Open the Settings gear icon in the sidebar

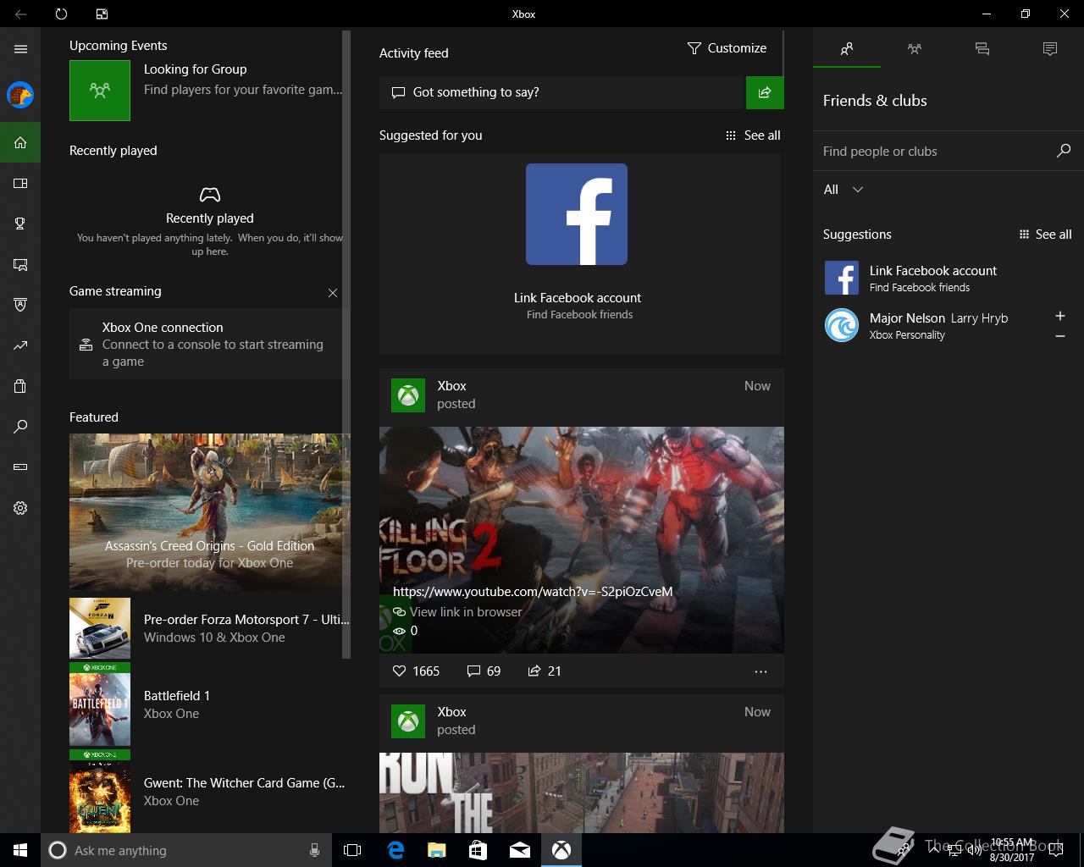click(x=20, y=508)
